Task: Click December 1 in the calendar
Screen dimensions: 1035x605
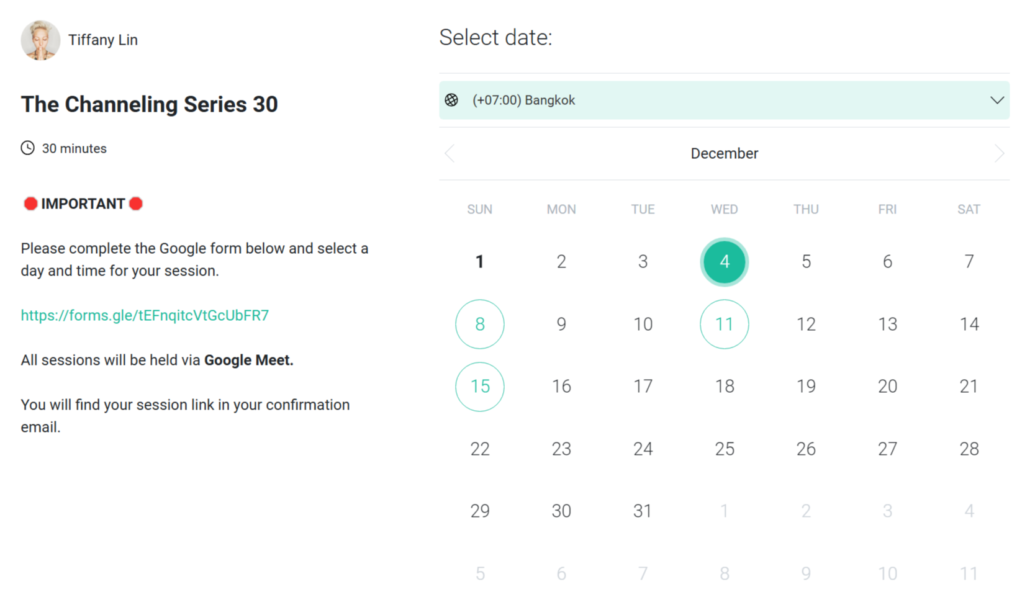Action: (x=479, y=262)
